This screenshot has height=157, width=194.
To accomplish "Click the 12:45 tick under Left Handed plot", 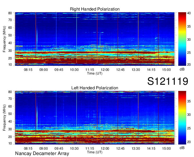I will point(120,148).
